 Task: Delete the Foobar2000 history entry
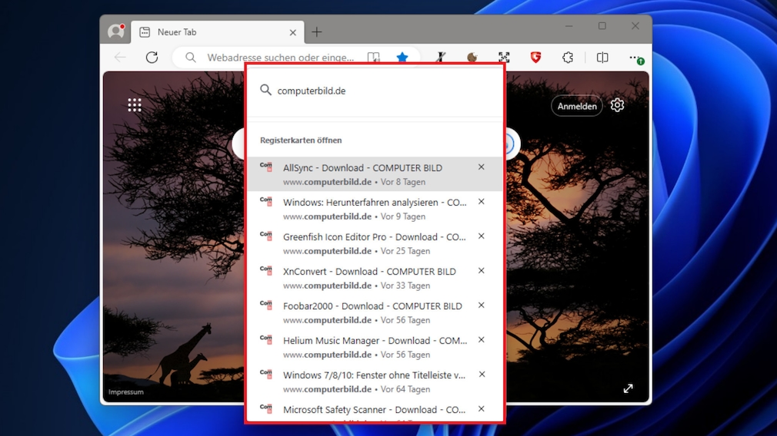pyautogui.click(x=481, y=306)
